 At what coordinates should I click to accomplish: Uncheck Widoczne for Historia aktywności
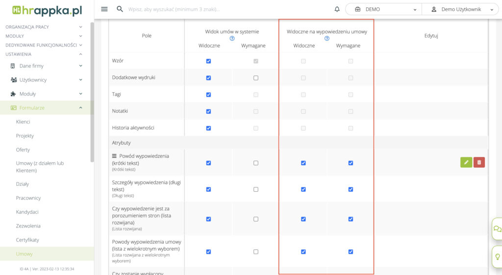[x=208, y=128]
